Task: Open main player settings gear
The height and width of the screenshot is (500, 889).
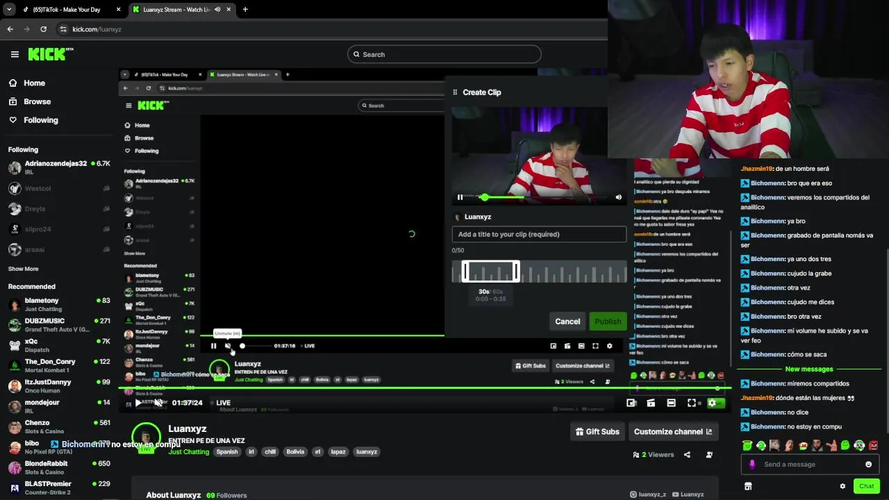Action: [712, 403]
